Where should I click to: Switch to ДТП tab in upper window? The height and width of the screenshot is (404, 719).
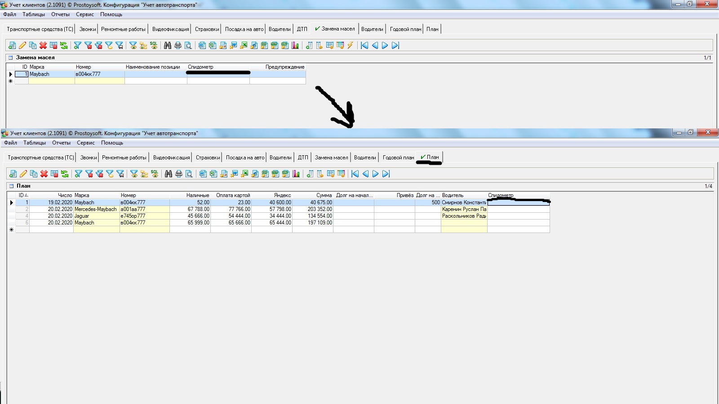coord(302,29)
